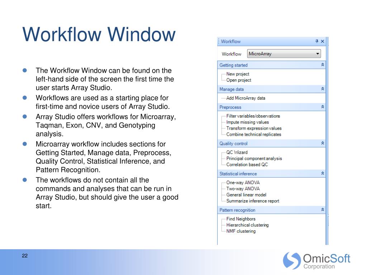367x275 pixels.
Task: Click the OmicSoft Corporation logo
Action: 316,261
